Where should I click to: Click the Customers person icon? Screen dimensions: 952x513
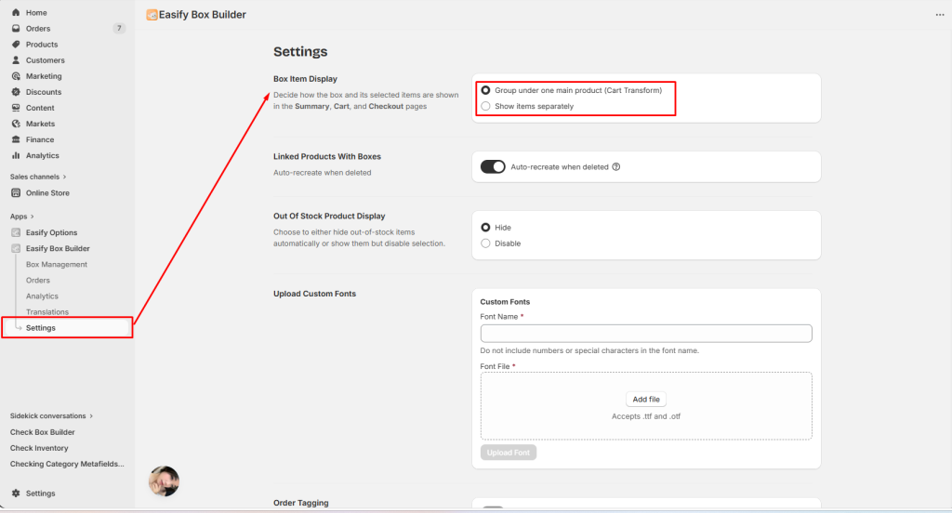[x=16, y=60]
